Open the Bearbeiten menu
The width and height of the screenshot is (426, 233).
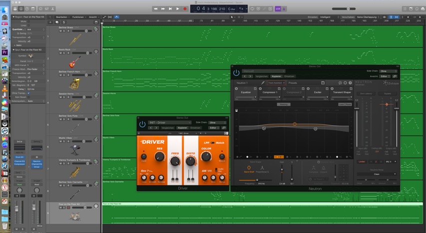click(x=62, y=17)
